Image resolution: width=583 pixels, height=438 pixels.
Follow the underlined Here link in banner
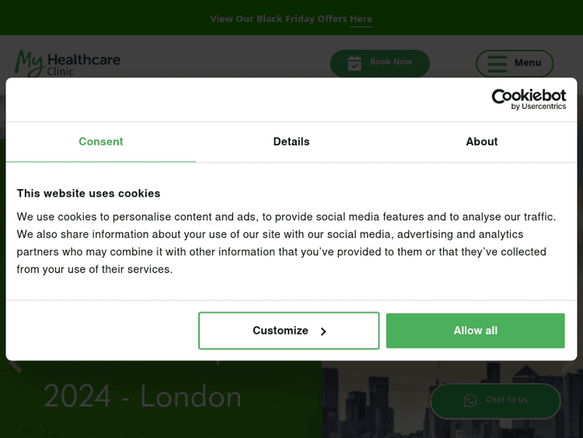361,19
